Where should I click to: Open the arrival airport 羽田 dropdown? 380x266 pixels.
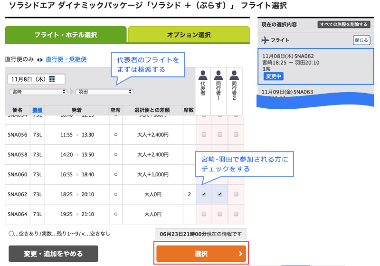pos(104,92)
